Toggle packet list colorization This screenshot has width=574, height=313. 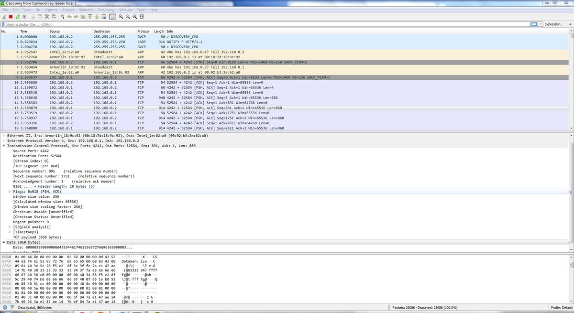112,17
